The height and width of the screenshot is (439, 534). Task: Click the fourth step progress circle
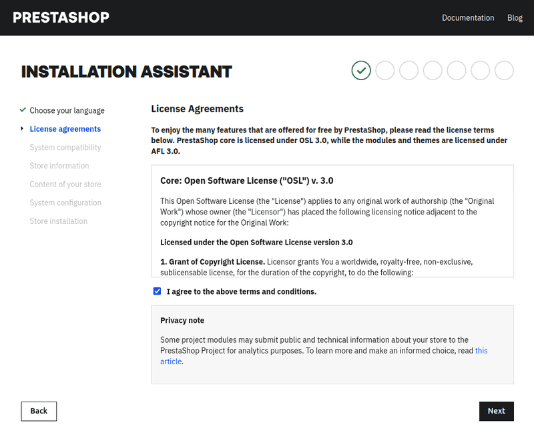click(433, 70)
